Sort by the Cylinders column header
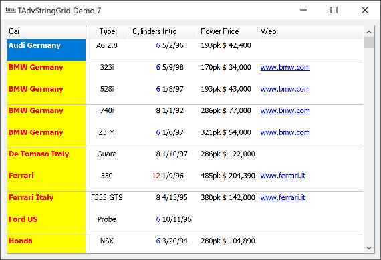Viewport: 381px width, 260px height. coord(145,32)
